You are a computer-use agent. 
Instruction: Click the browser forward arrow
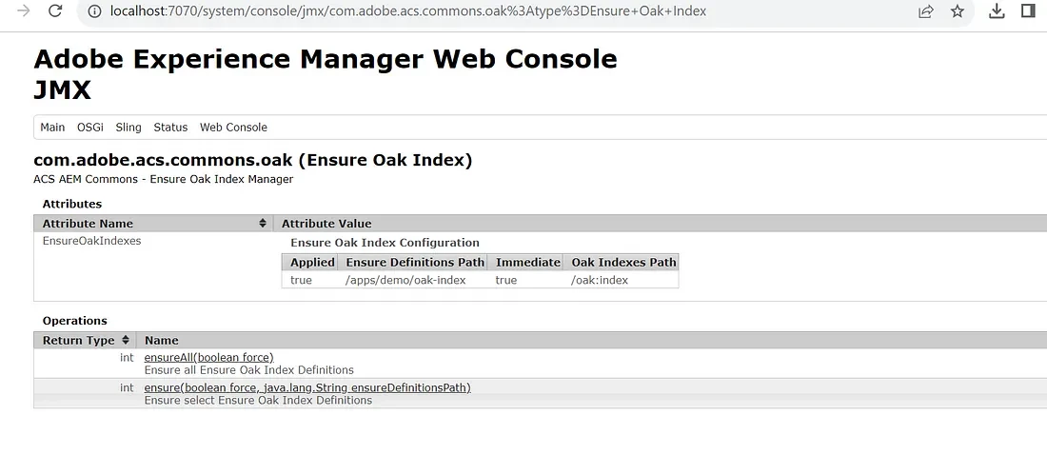pos(24,10)
